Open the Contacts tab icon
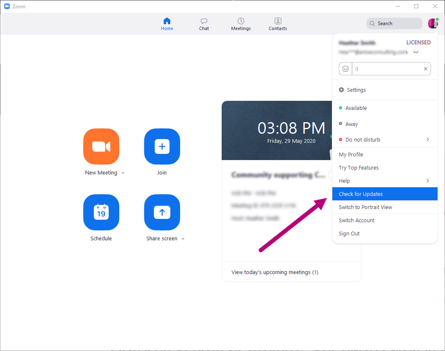The image size is (445, 351). pyautogui.click(x=278, y=21)
